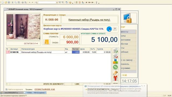Click the Cut scissors toolbar icon
The height and width of the screenshot is (97, 172).
(13, 2)
